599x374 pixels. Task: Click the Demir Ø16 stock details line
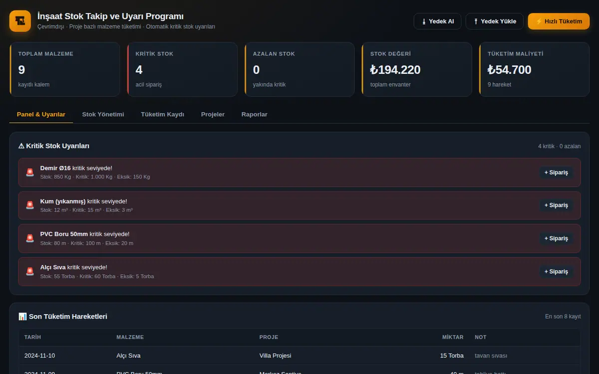tap(95, 177)
